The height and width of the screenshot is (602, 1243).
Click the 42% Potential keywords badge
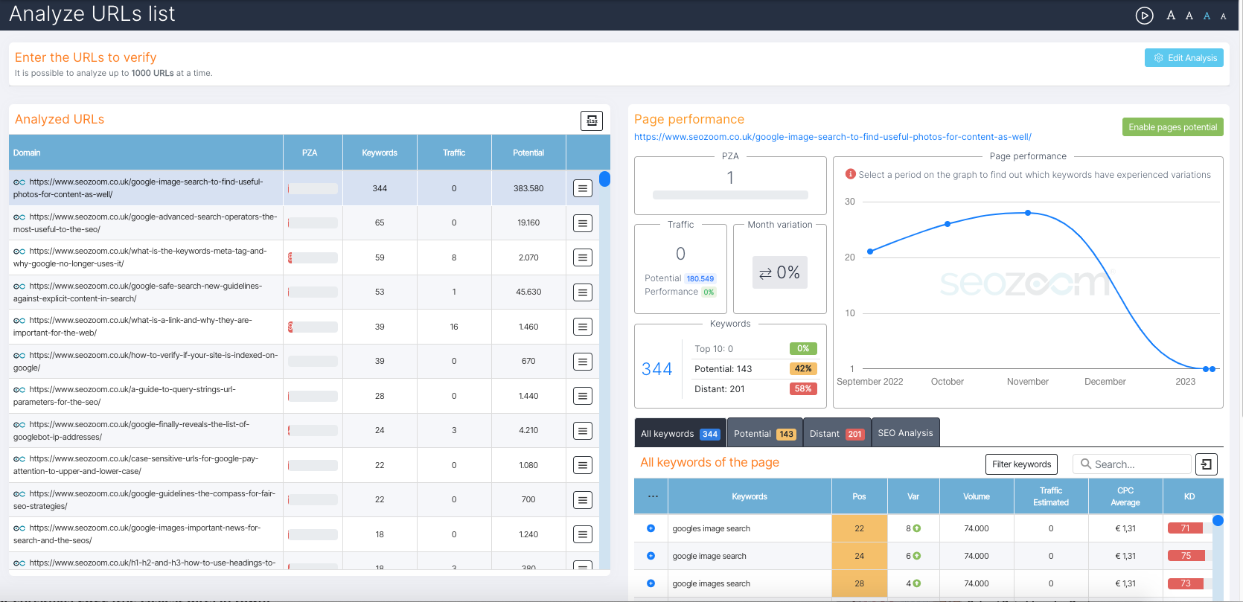point(803,368)
